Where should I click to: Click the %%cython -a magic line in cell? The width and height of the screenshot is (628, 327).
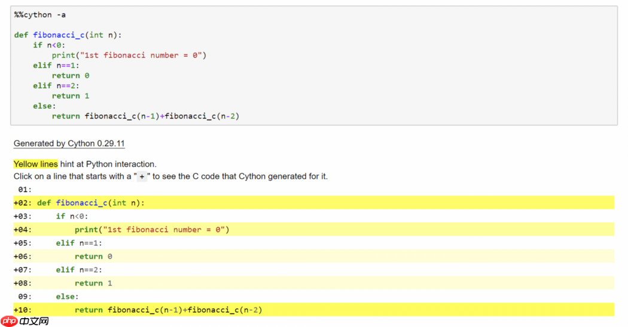click(40, 15)
